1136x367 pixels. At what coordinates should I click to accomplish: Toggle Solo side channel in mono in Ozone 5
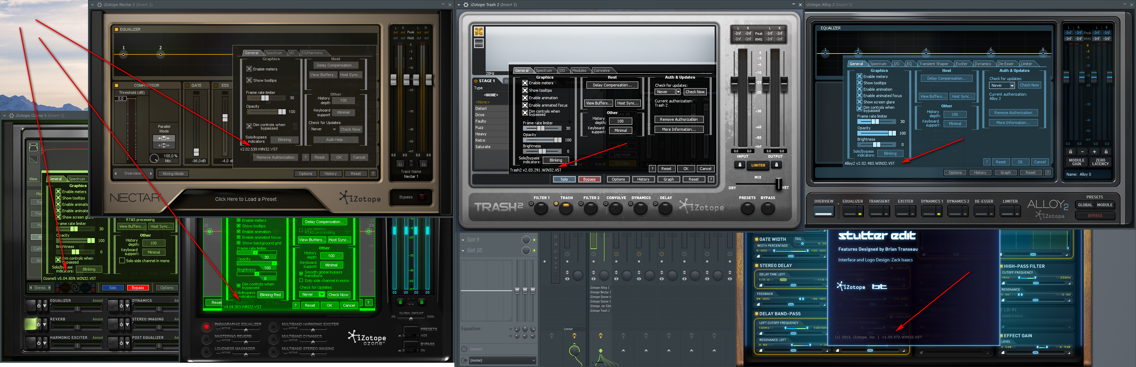tap(122, 260)
